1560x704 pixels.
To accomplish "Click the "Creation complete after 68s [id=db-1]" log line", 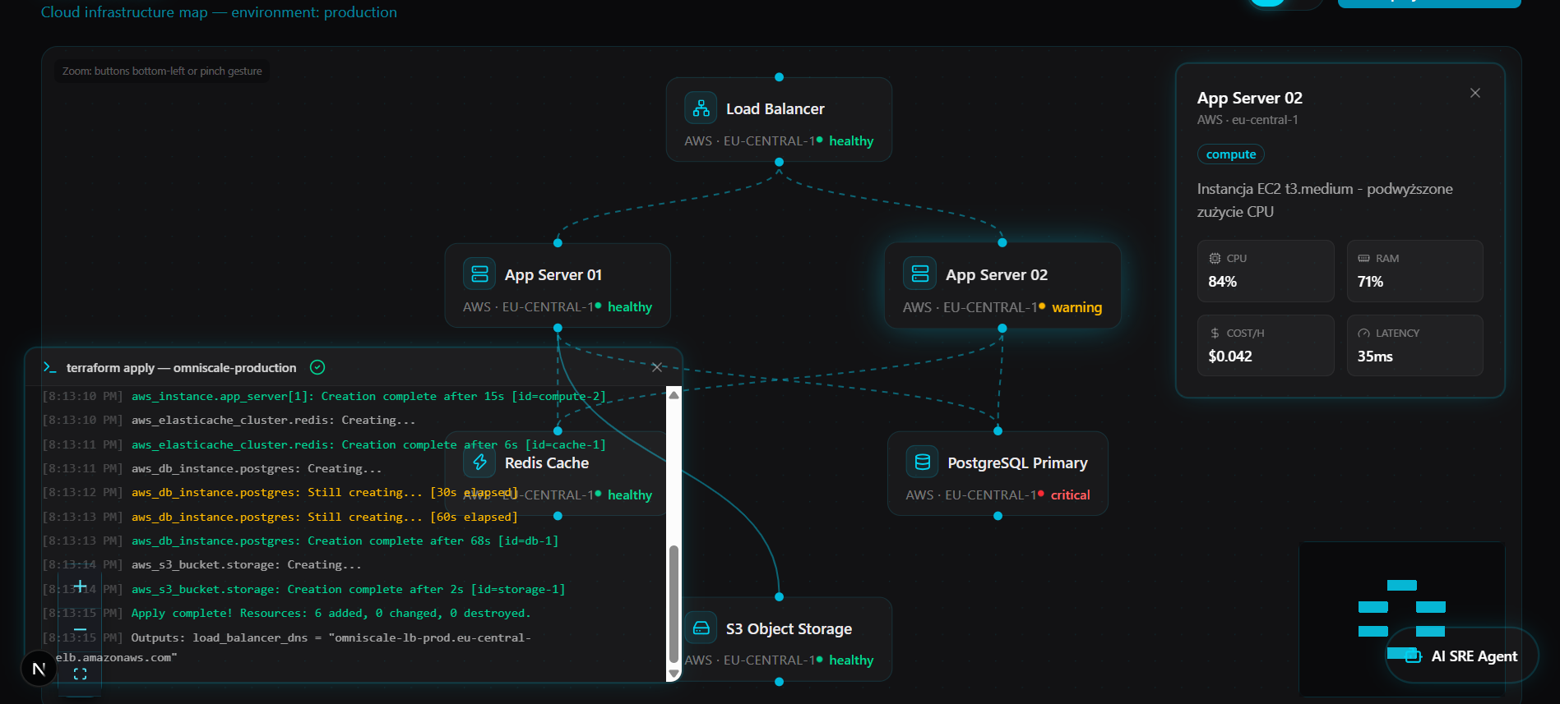I will pos(345,541).
